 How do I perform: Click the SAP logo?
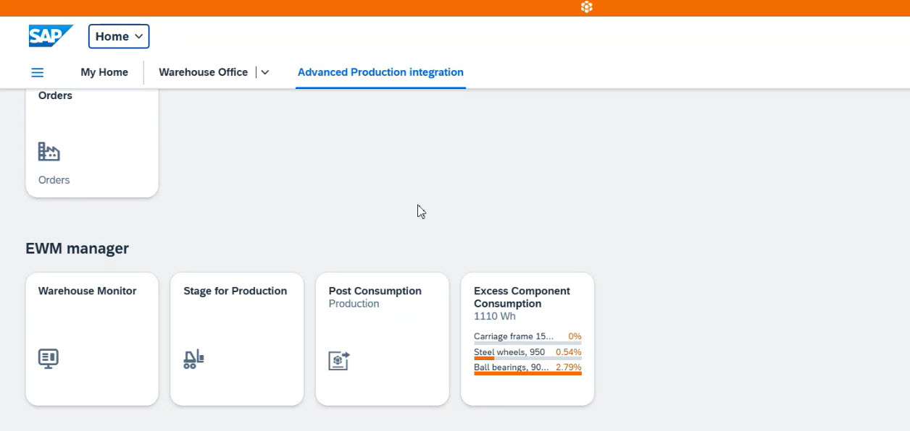(50, 36)
